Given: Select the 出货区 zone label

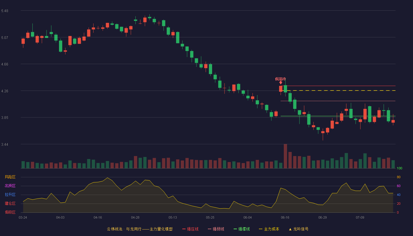Looking at the screenshot, I should (x=10, y=186).
